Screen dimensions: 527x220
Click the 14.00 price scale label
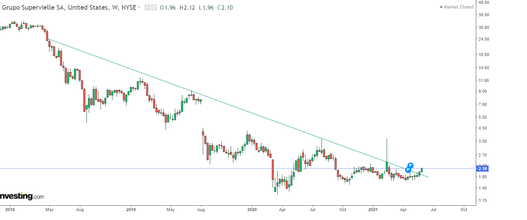point(484,68)
